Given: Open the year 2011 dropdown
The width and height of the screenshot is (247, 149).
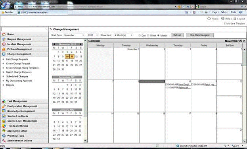Looking at the screenshot, I should tap(93, 35).
